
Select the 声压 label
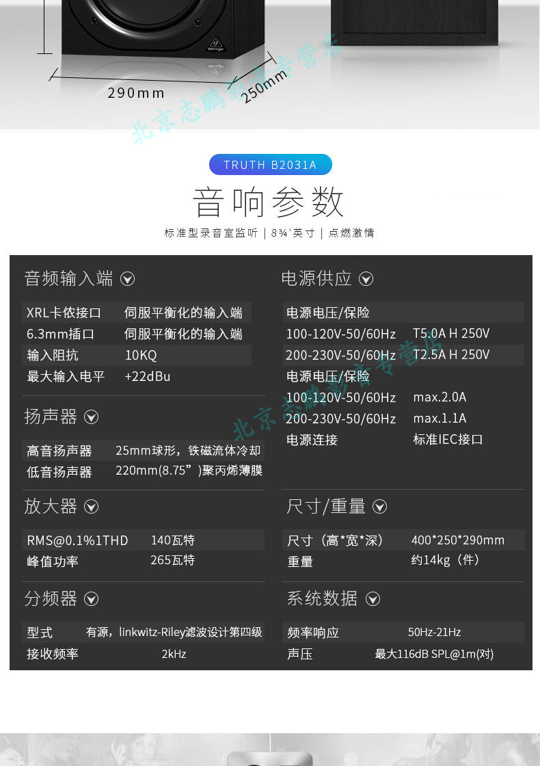(x=300, y=654)
